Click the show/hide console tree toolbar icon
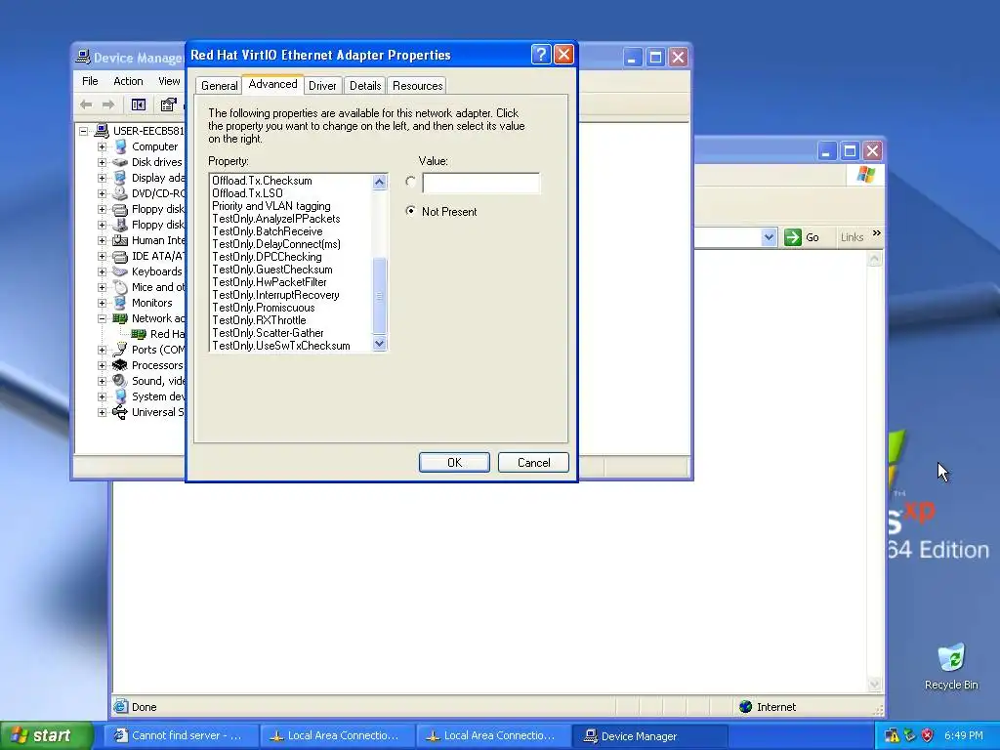Image resolution: width=1000 pixels, height=750 pixels. click(x=139, y=104)
